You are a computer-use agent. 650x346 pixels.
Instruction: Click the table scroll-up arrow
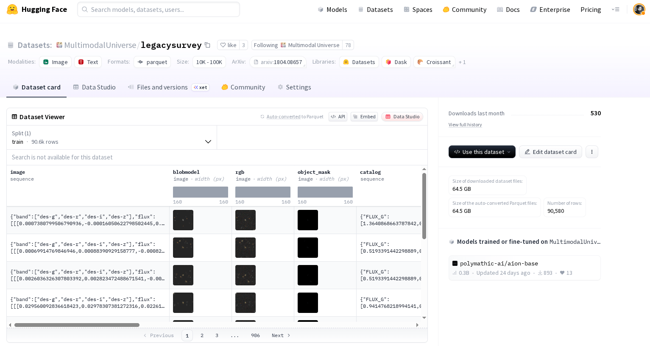tap(424, 169)
